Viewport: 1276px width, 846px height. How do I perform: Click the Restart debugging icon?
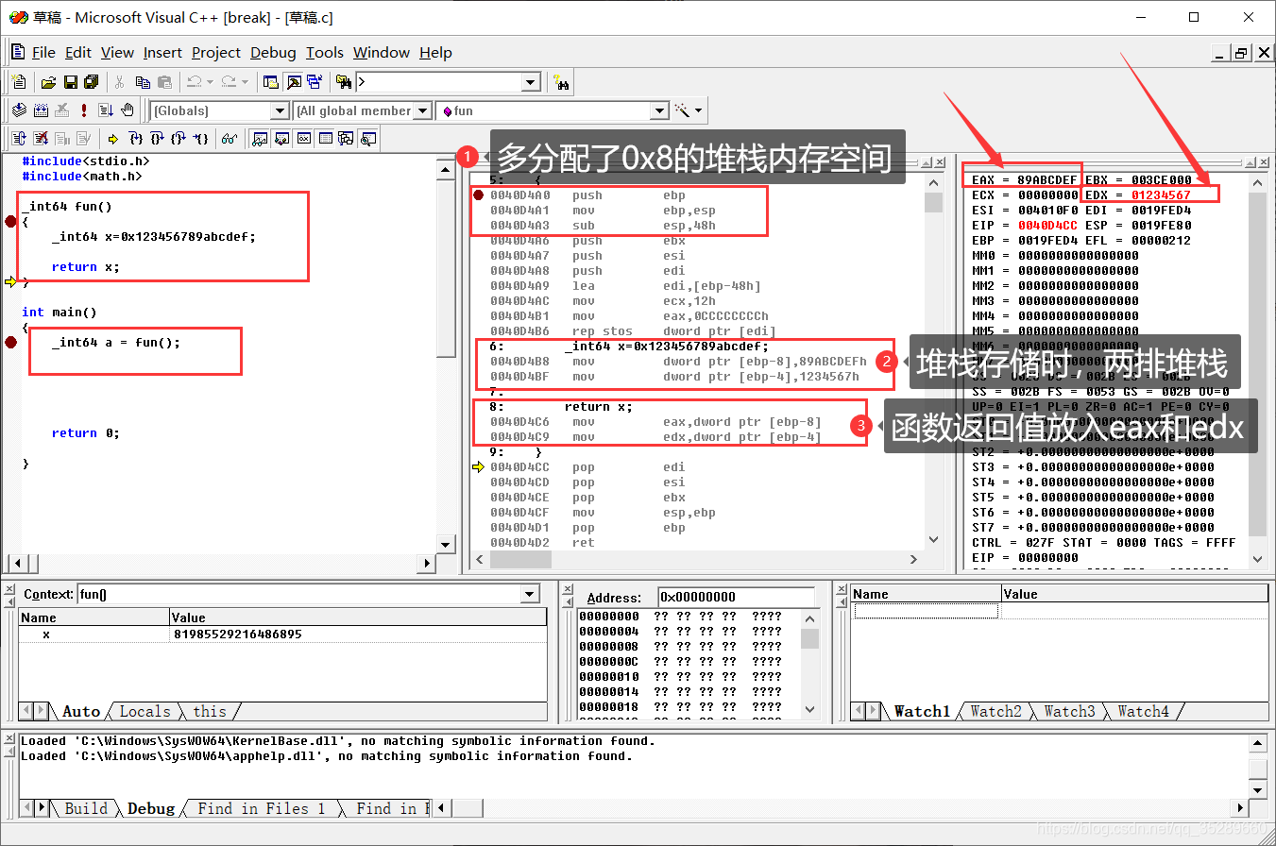click(19, 138)
